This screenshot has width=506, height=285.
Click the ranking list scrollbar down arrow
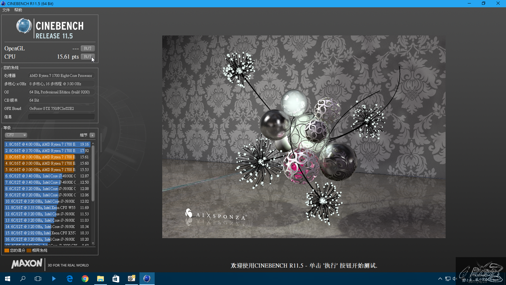pyautogui.click(x=93, y=244)
